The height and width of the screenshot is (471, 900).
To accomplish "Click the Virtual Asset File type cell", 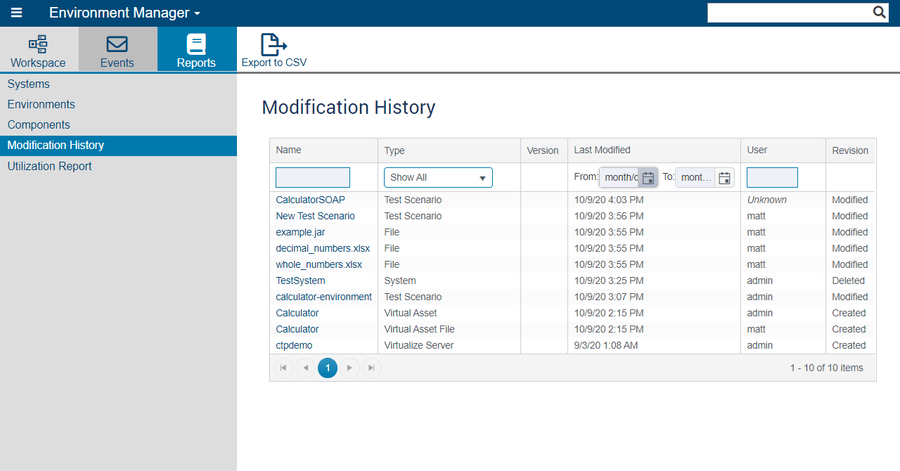I will pyautogui.click(x=419, y=329).
